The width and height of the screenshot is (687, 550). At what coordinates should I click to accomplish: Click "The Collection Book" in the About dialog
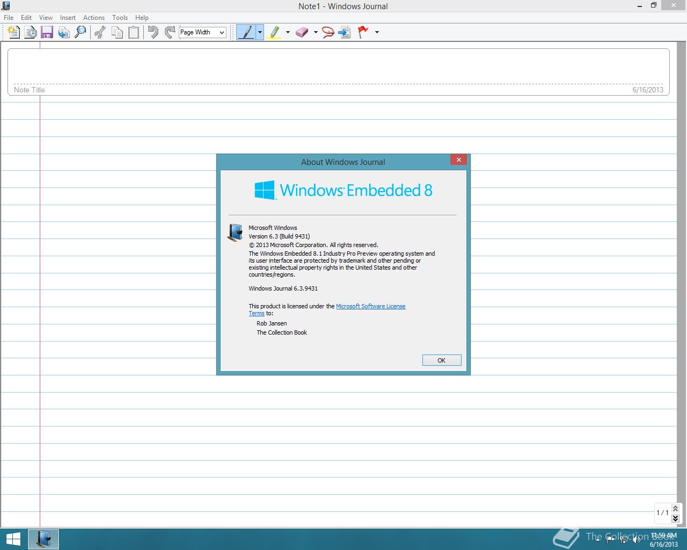point(282,332)
